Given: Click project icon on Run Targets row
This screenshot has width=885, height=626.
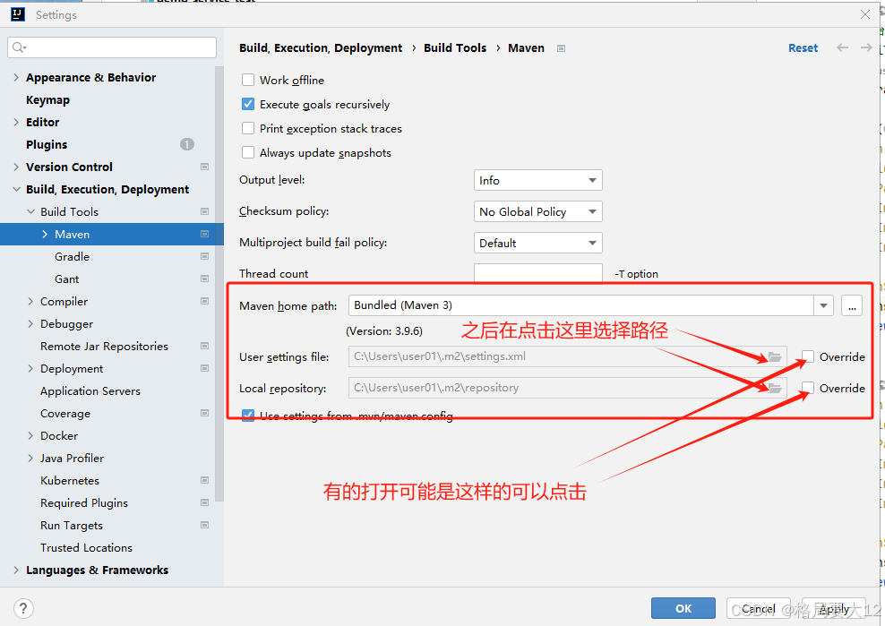Looking at the screenshot, I should (205, 525).
